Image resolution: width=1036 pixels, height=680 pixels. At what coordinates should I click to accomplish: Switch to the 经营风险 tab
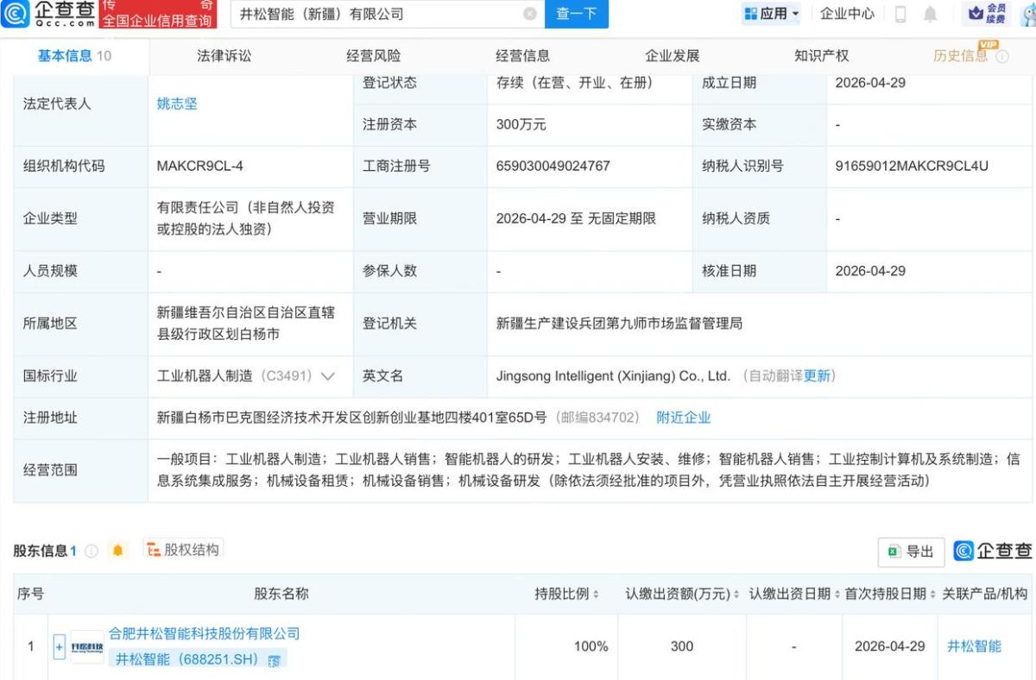point(374,56)
